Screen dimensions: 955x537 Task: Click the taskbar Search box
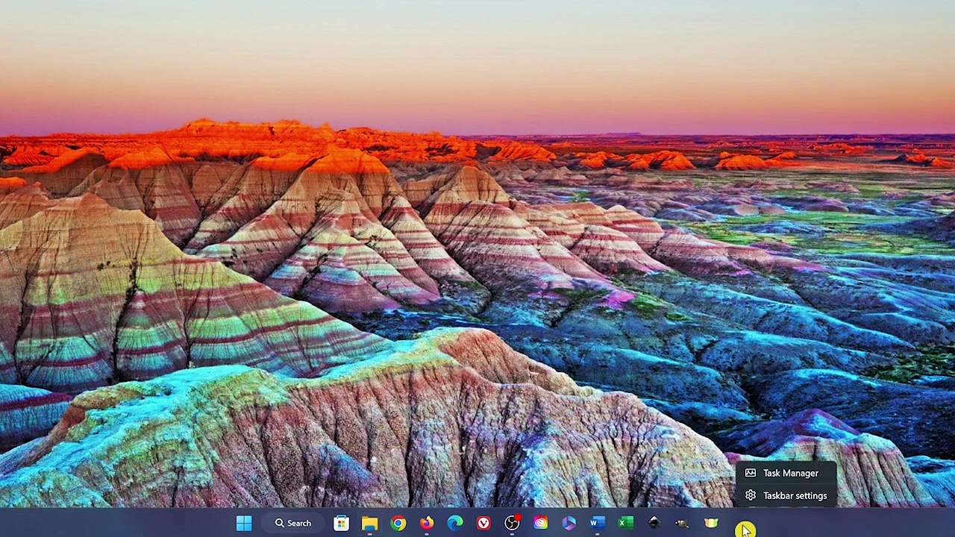pos(292,524)
